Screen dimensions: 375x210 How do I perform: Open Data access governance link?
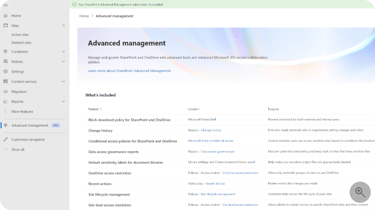coord(218,152)
